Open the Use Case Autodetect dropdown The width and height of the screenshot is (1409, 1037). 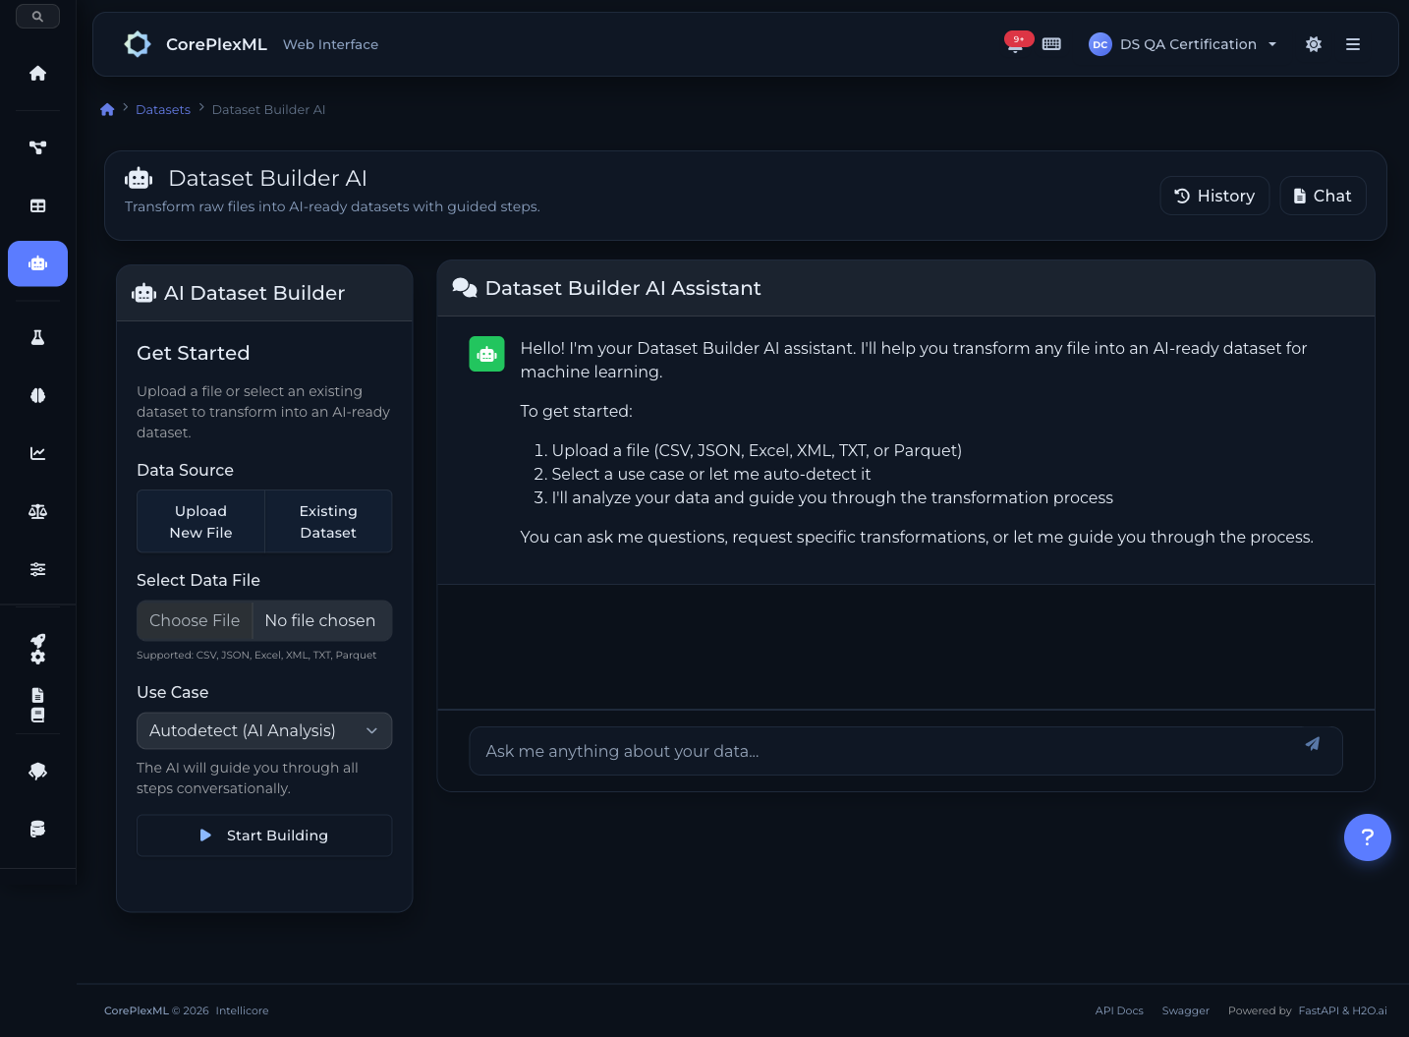[x=264, y=730]
